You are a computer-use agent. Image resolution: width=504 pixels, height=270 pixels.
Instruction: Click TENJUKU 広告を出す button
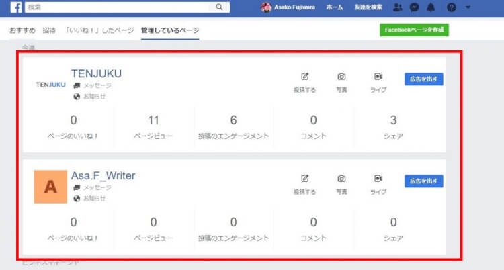(423, 79)
